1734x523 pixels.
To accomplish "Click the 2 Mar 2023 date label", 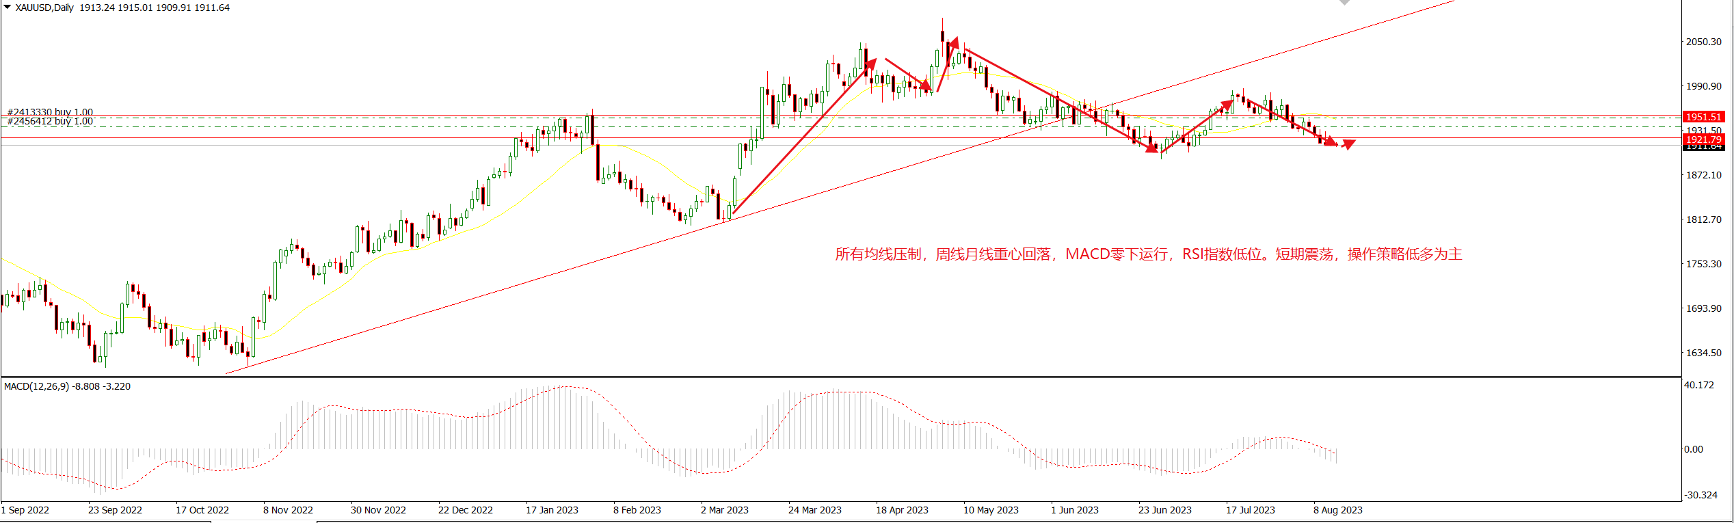I will pyautogui.click(x=725, y=510).
